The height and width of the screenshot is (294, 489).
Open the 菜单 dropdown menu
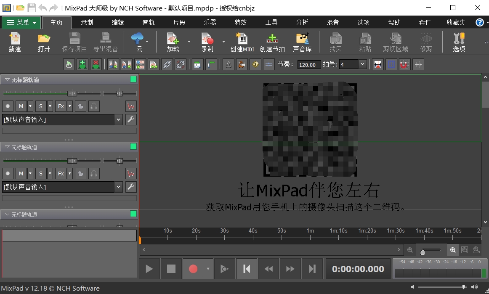pos(21,22)
